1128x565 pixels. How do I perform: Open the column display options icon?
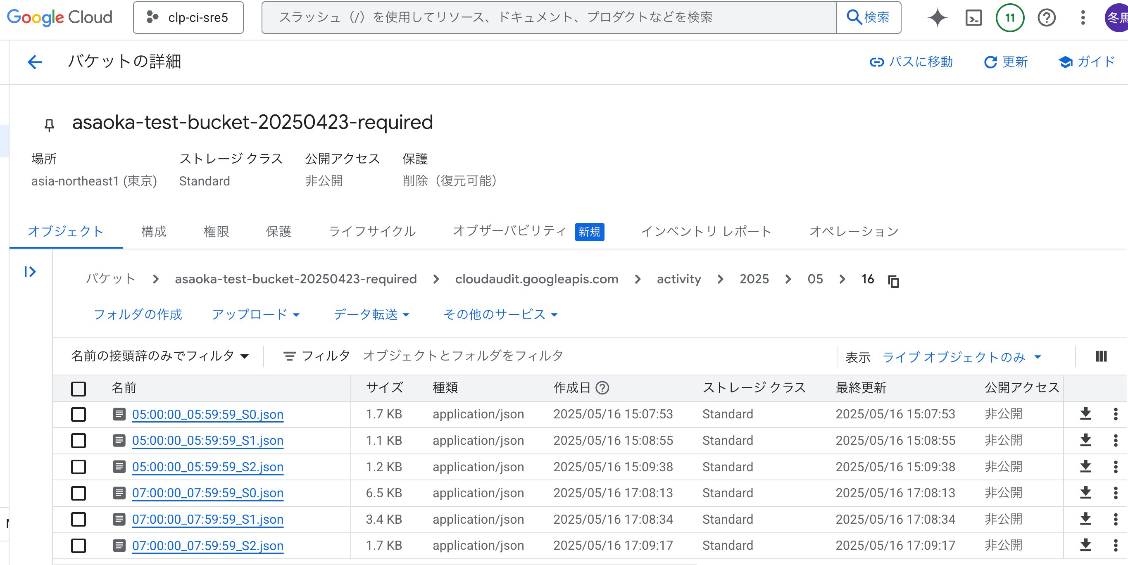(1101, 356)
